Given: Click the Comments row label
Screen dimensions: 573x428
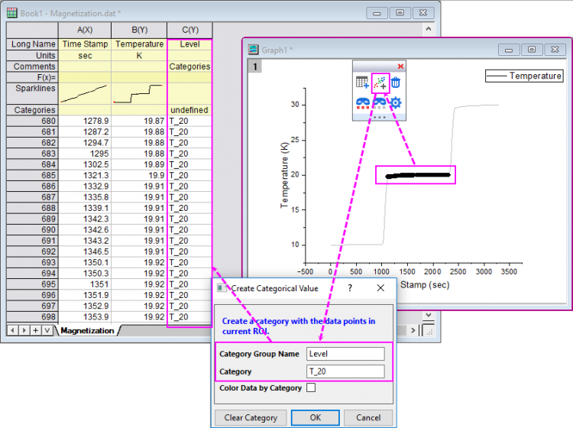Looking at the screenshot, I should (x=33, y=66).
